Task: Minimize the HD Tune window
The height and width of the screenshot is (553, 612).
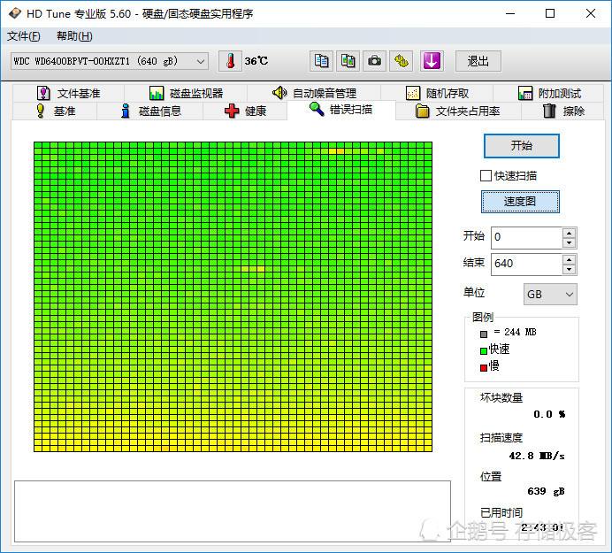Action: coord(510,13)
